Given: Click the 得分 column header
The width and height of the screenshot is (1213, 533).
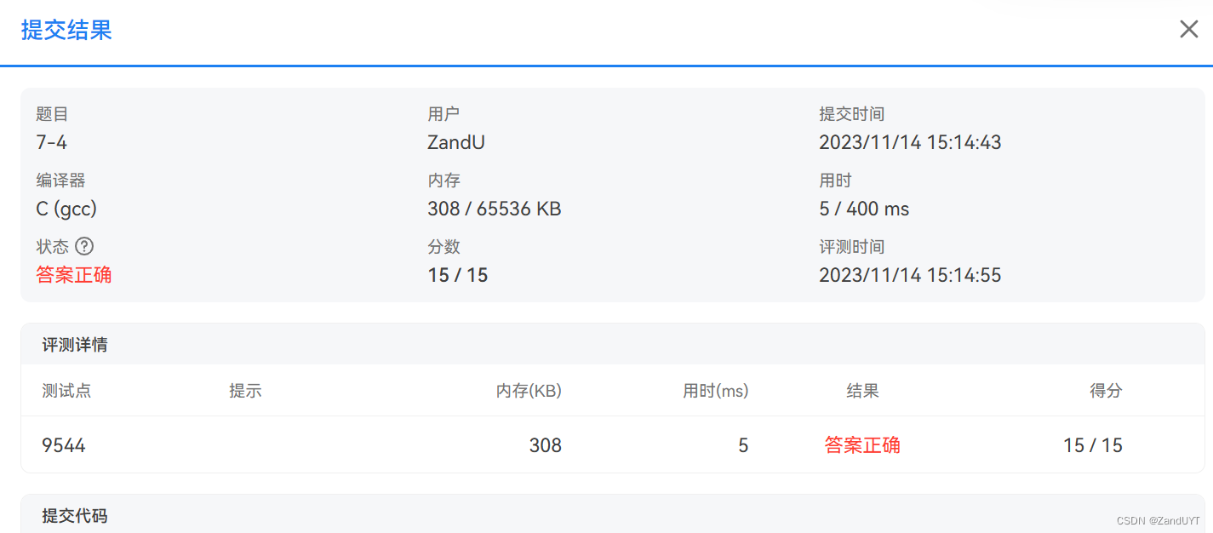Looking at the screenshot, I should 1106,391.
